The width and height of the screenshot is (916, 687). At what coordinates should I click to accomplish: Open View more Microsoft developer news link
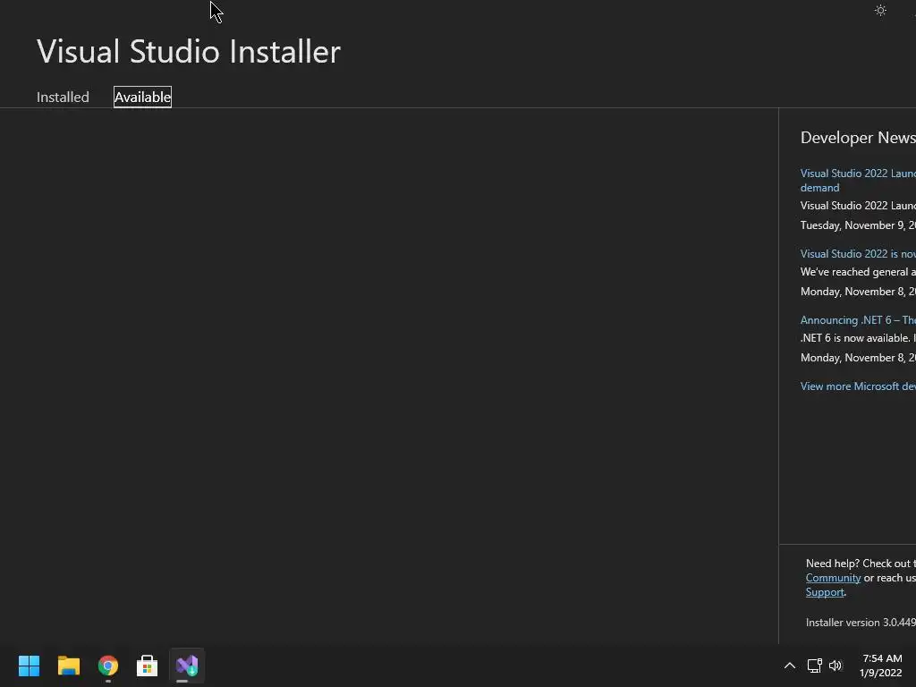click(858, 386)
